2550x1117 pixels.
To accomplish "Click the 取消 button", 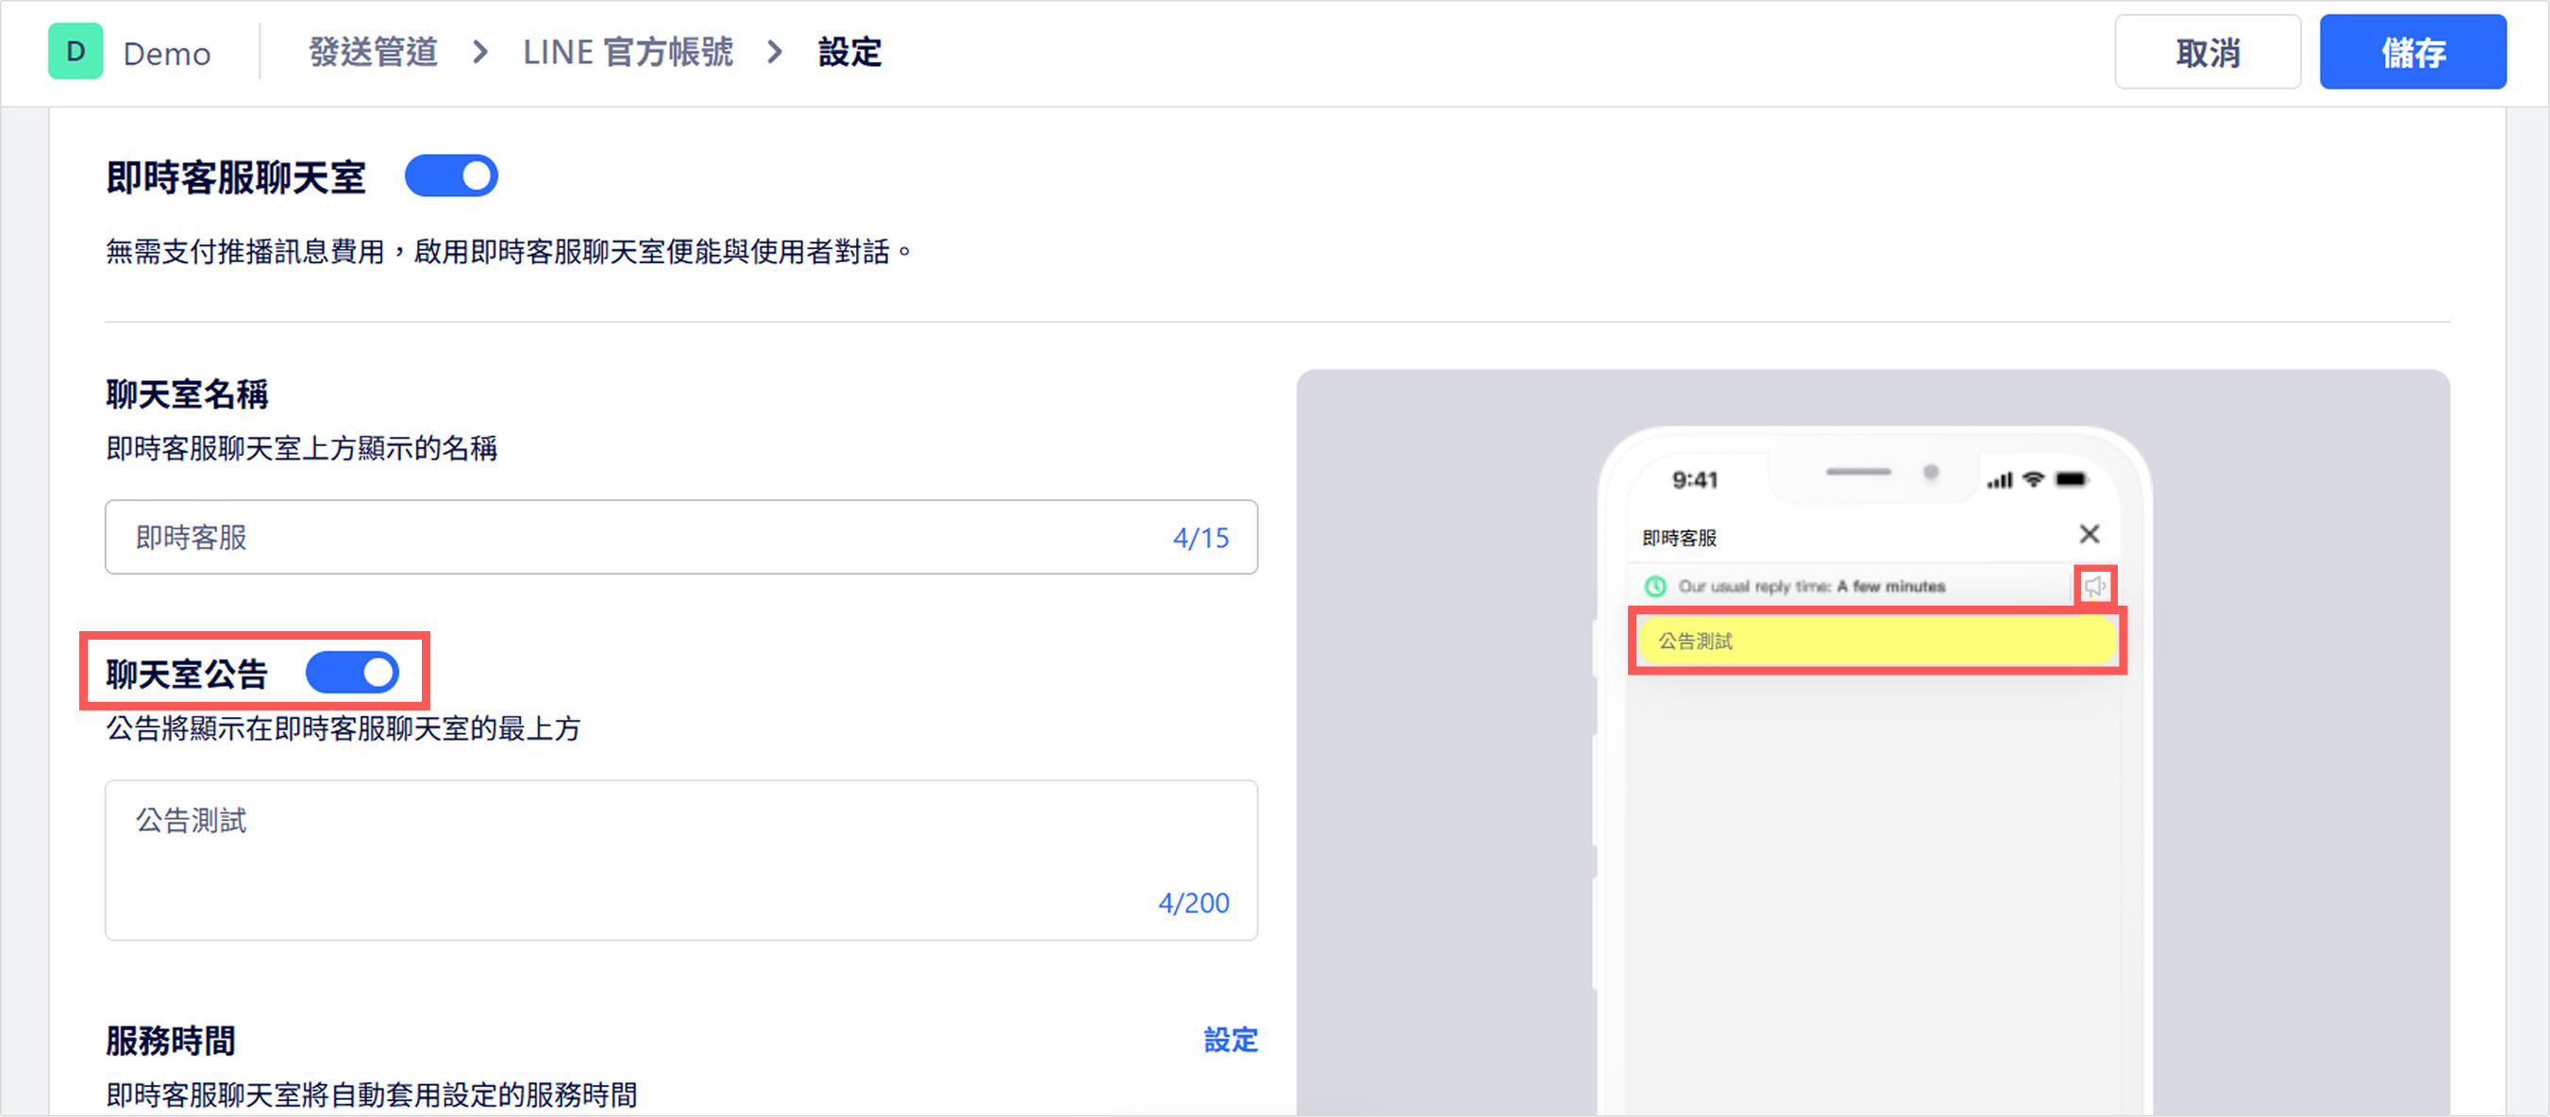I will (x=2207, y=53).
